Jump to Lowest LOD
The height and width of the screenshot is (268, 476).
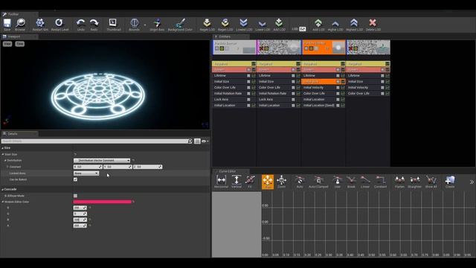[244, 25]
